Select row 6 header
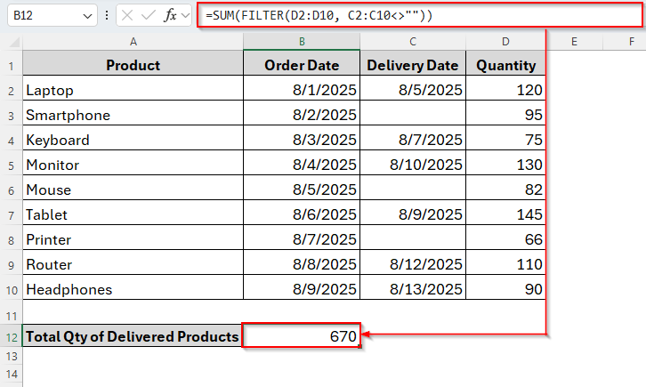 tap(11, 189)
